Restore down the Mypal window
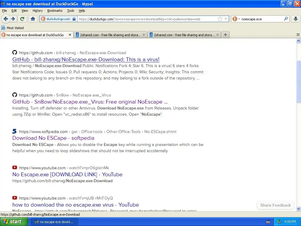The image size is (301, 226). [x=290, y=4]
